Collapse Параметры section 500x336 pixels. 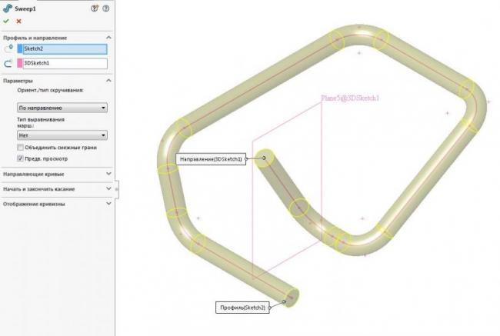108,80
